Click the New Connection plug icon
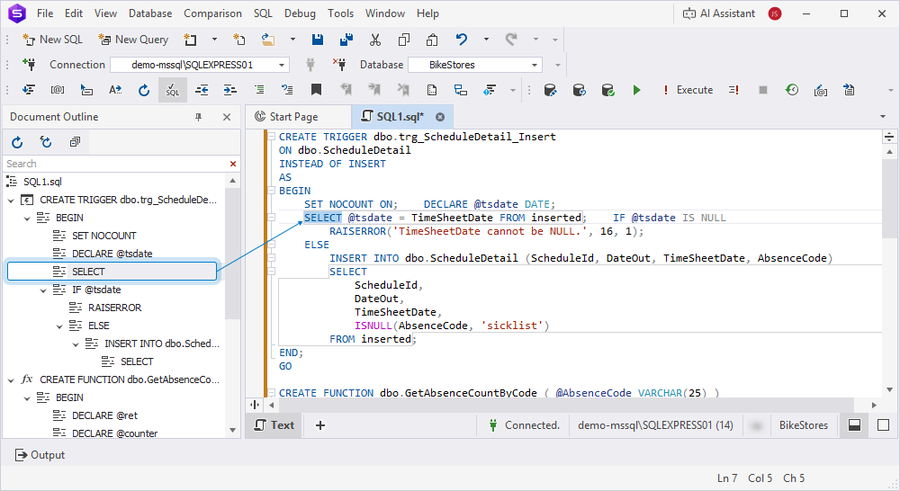This screenshot has width=900, height=491. [x=29, y=64]
